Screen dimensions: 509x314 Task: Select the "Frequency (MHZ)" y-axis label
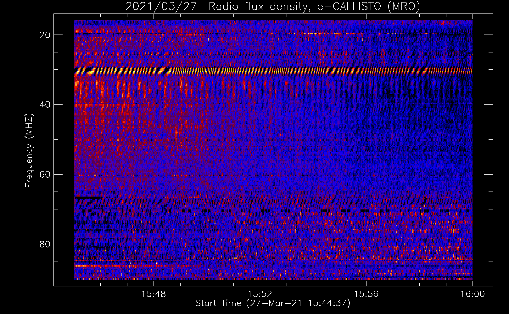(x=29, y=150)
